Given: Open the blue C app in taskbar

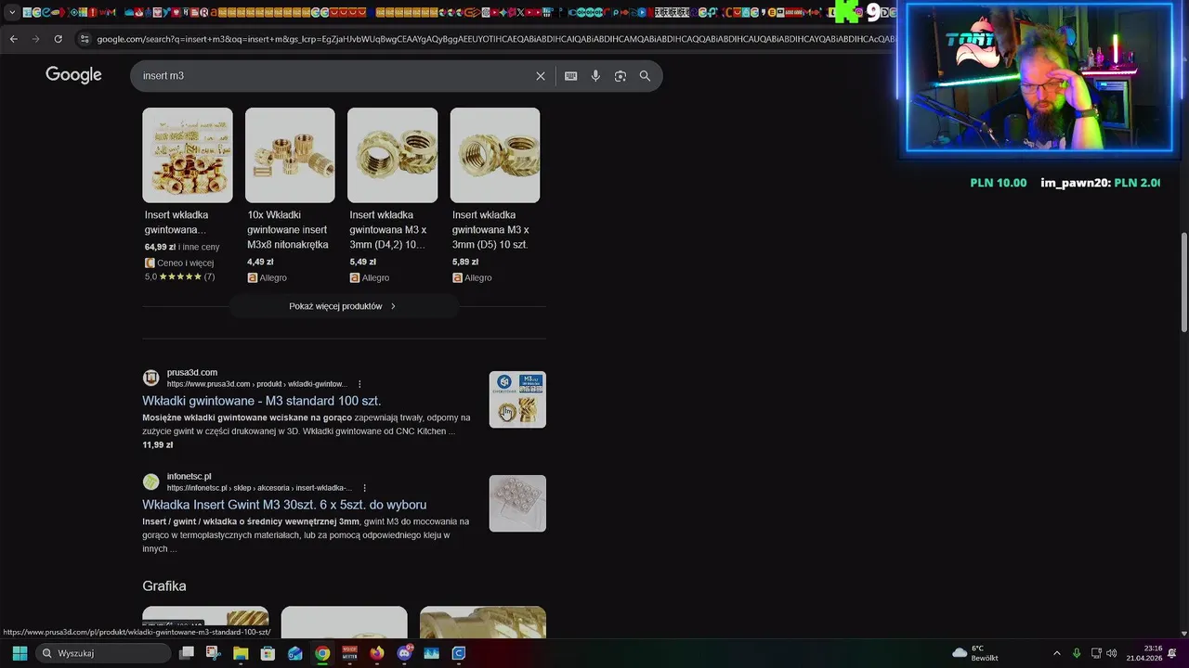Looking at the screenshot, I should 458,653.
